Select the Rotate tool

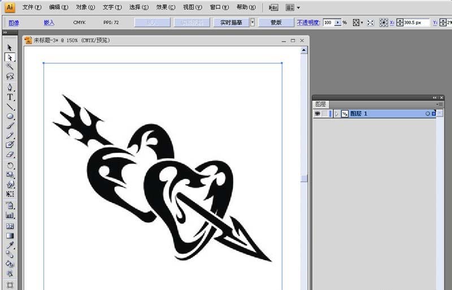pos(10,165)
